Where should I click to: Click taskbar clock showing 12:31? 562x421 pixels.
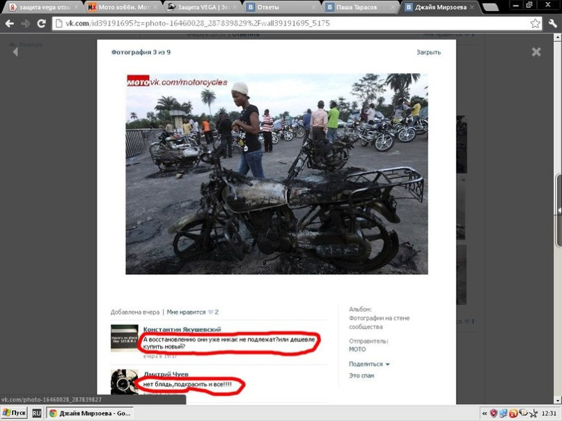549,413
